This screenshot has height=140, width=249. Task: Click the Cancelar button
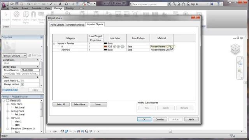coord(160,119)
